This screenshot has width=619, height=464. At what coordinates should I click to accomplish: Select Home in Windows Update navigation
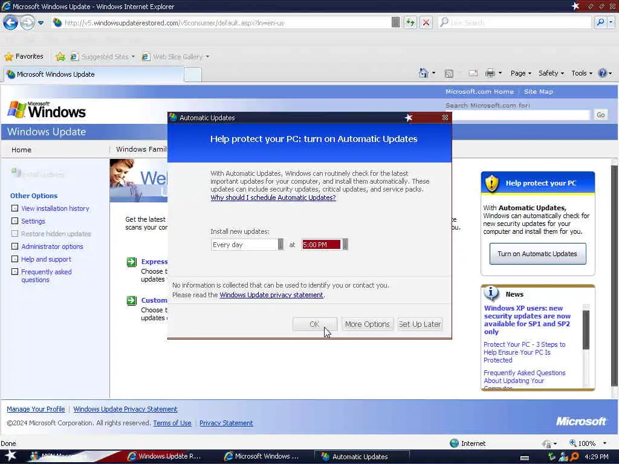pyautogui.click(x=21, y=150)
